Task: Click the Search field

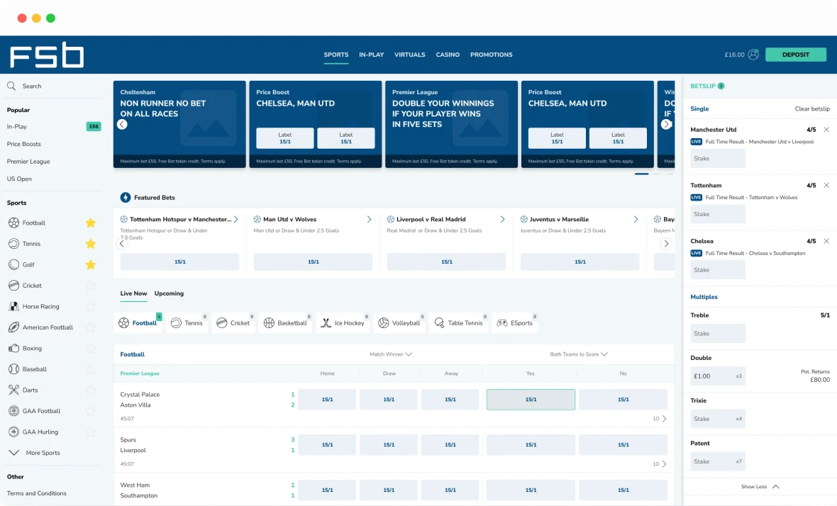Action: pyautogui.click(x=53, y=86)
